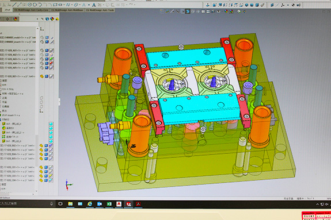331x220 pixels.
Task: Click the normal-to view orientation icon
Action: coord(207,5)
